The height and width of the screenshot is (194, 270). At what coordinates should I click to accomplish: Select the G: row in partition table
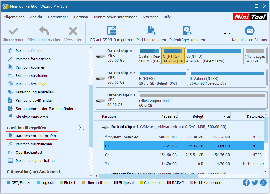tap(184, 155)
